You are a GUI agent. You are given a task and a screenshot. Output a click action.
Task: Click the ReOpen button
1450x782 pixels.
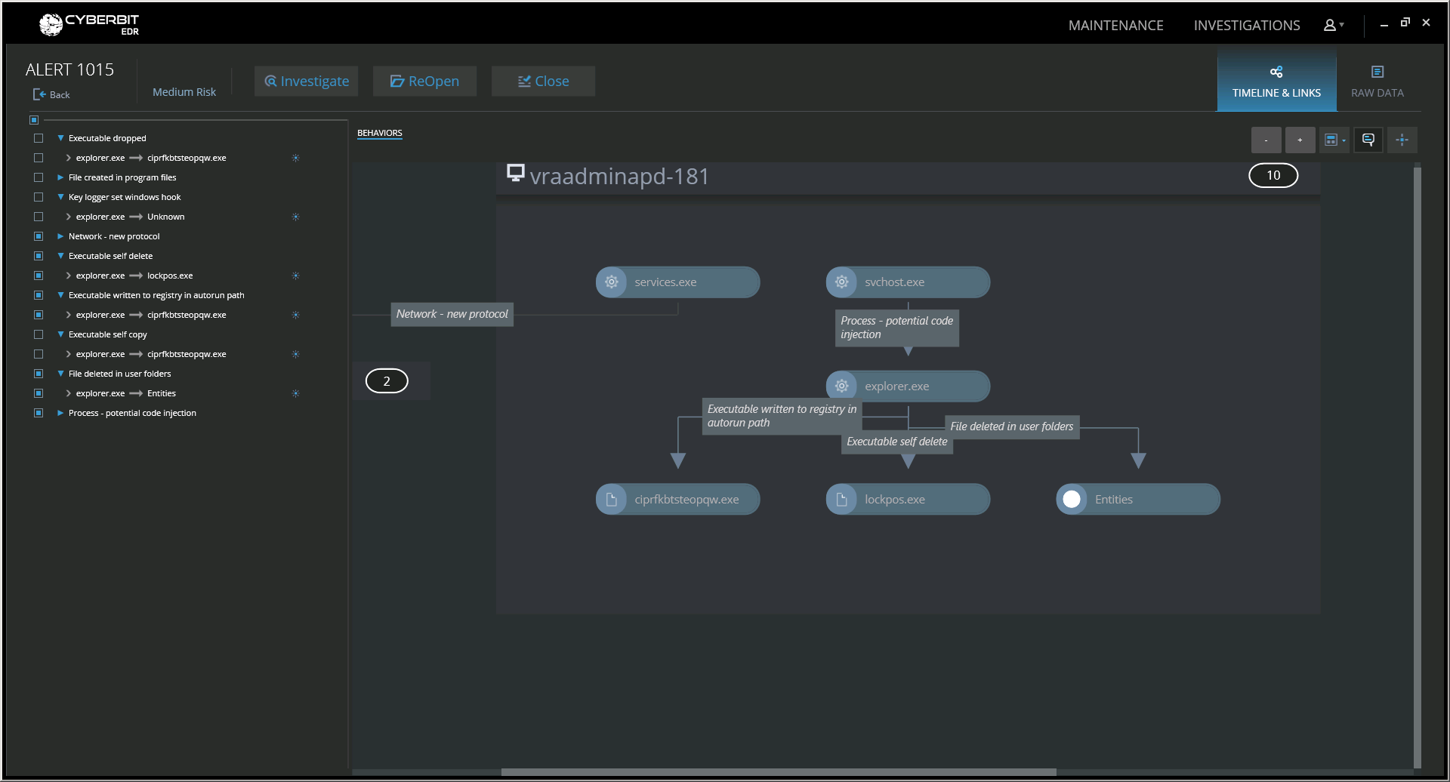(424, 81)
